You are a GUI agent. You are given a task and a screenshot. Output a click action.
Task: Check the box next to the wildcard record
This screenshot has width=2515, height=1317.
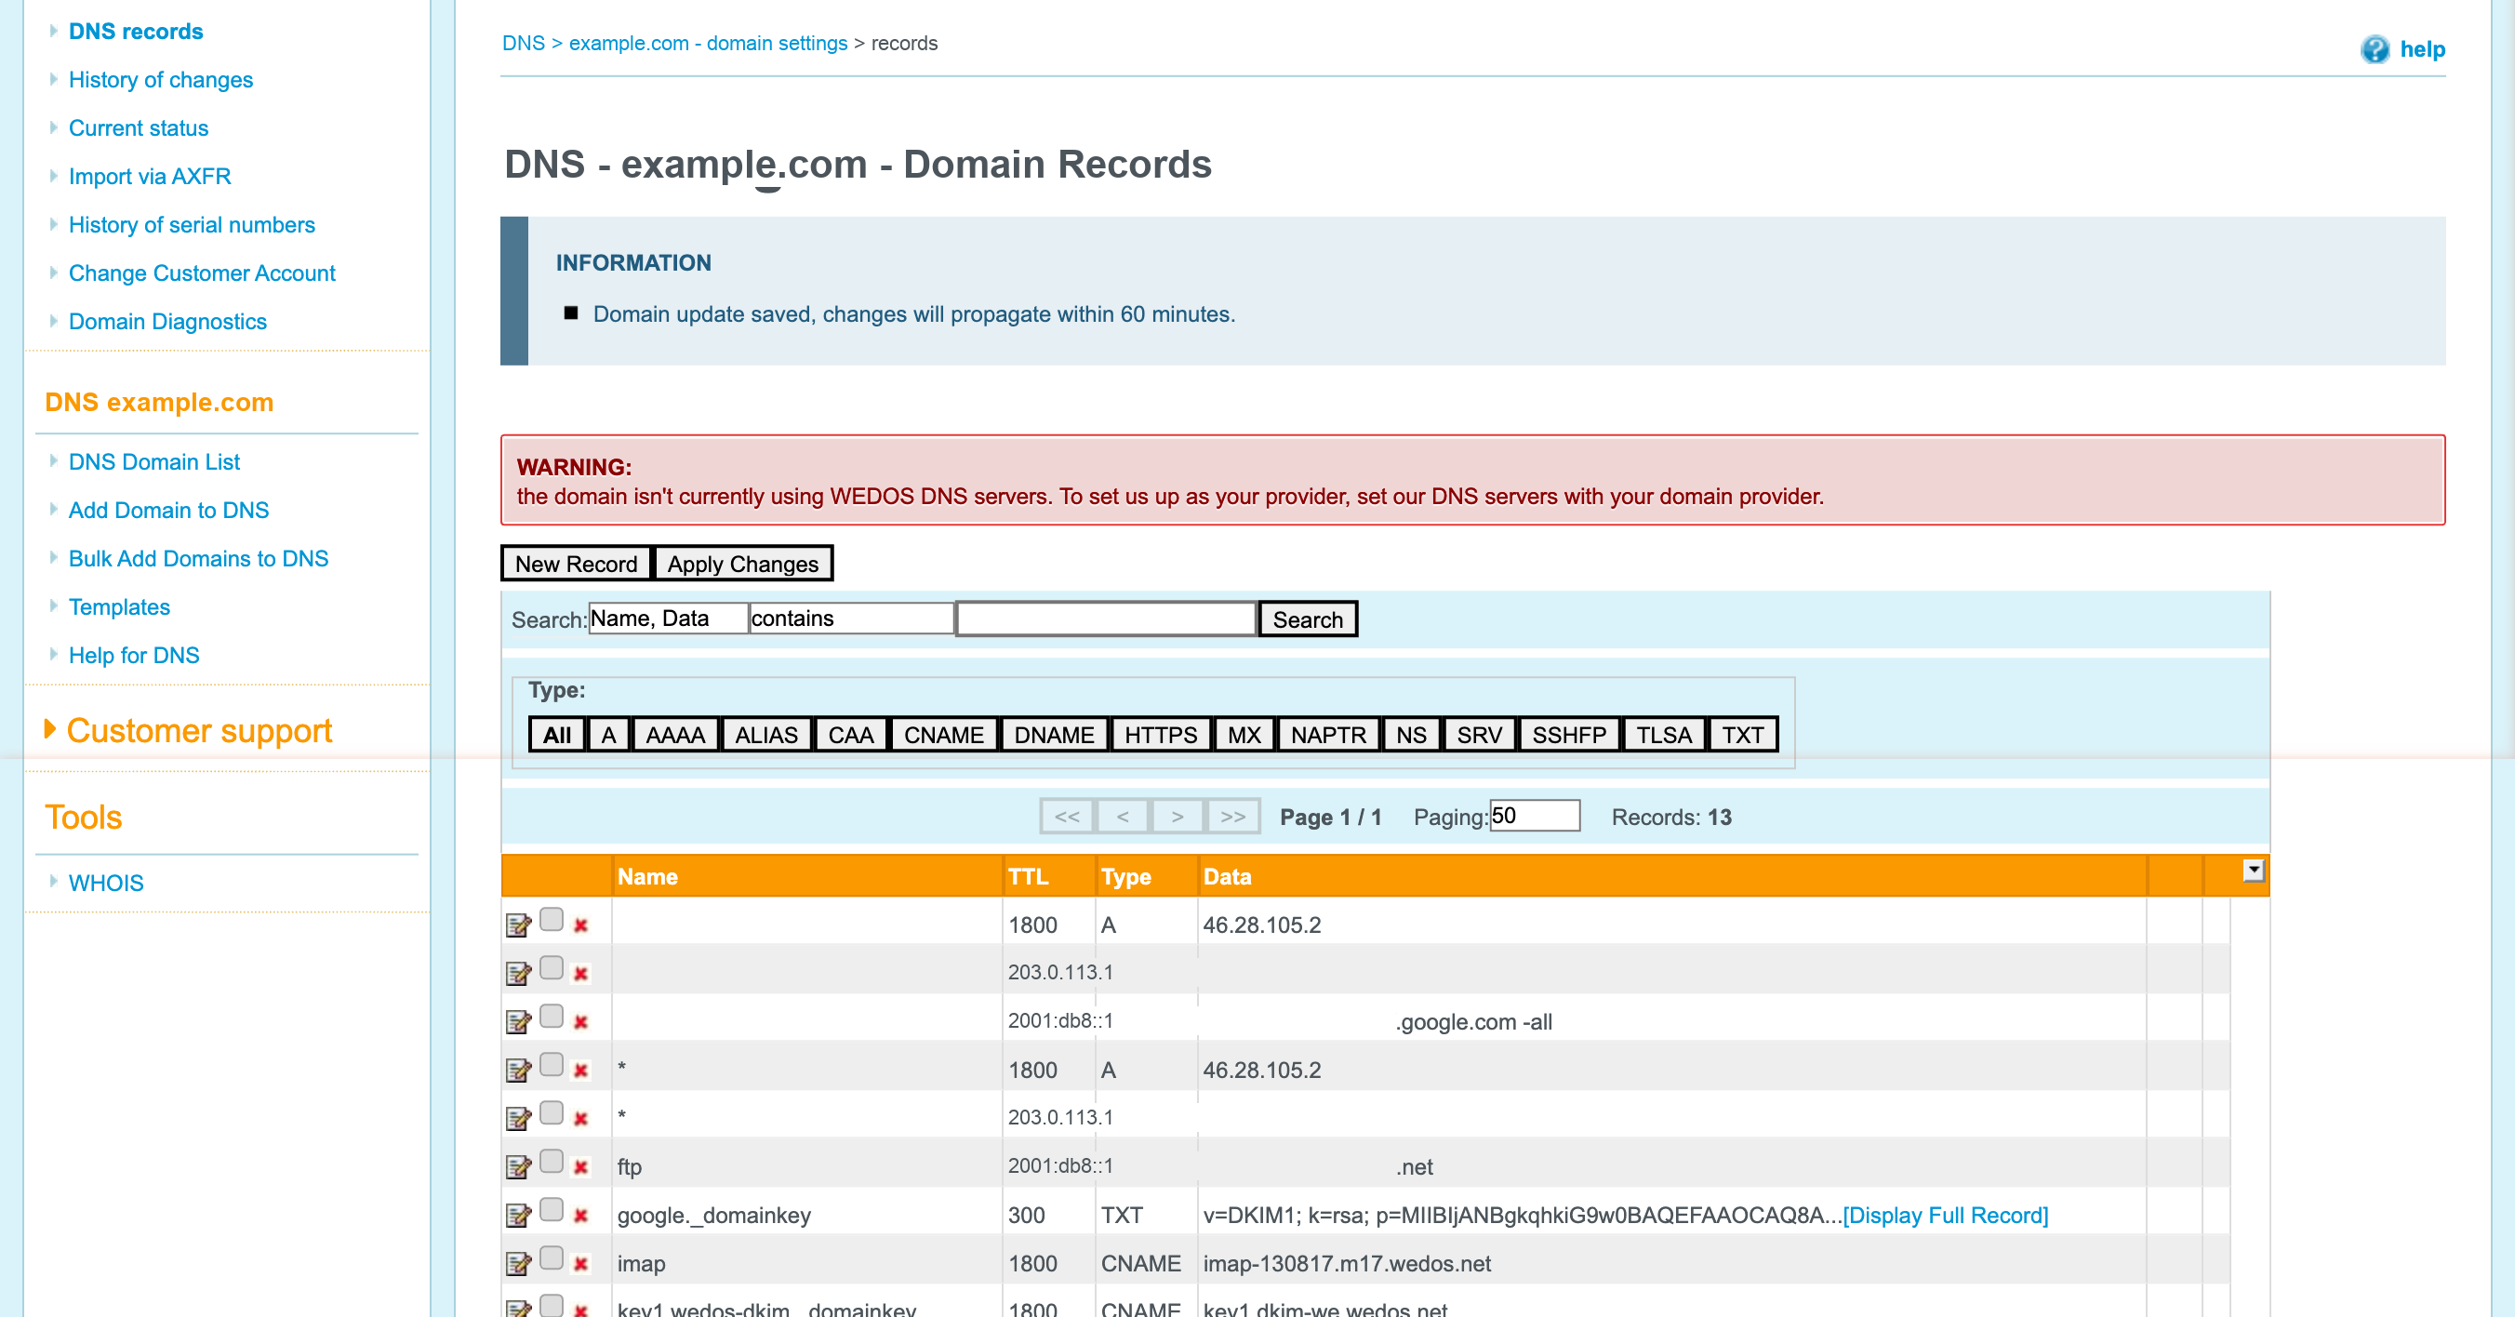(x=552, y=1066)
